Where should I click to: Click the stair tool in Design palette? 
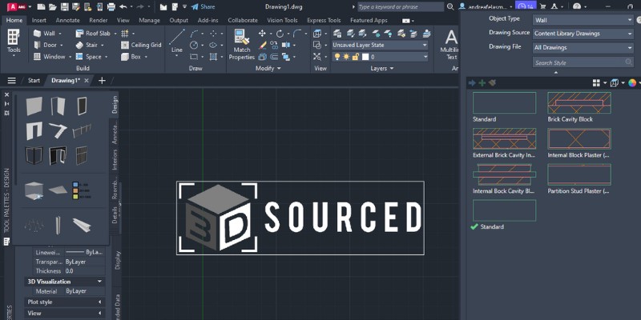(58, 130)
